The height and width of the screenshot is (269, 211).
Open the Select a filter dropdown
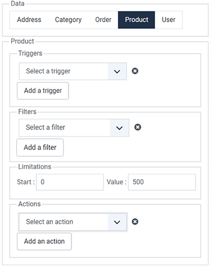point(74,128)
